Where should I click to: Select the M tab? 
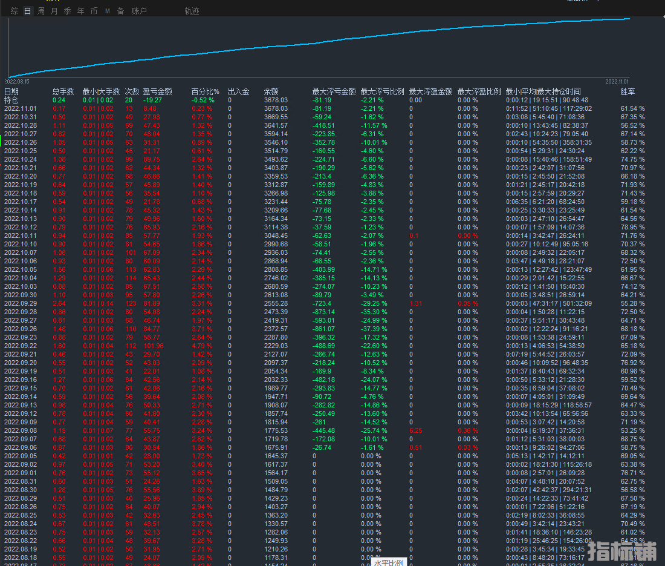(x=108, y=11)
